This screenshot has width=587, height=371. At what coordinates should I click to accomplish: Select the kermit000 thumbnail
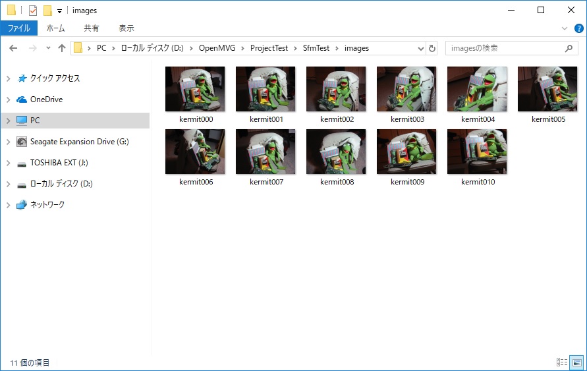(x=195, y=89)
